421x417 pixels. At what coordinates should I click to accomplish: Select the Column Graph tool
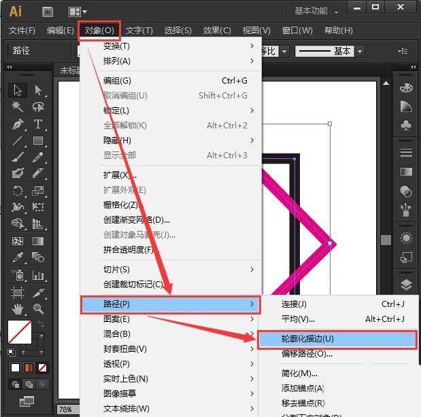(x=38, y=275)
